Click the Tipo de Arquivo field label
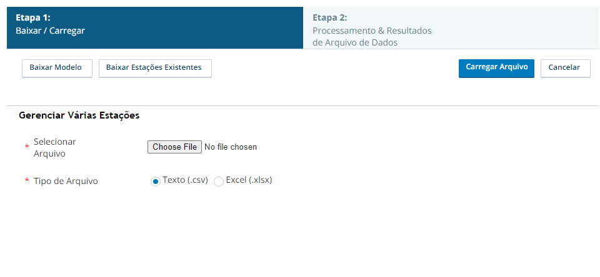Image resolution: width=600 pixels, height=277 pixels. (66, 181)
